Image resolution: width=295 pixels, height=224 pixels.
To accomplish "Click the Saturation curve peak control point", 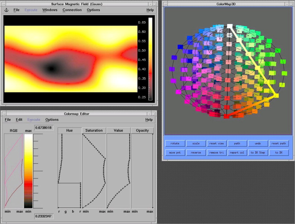I will [105, 158].
